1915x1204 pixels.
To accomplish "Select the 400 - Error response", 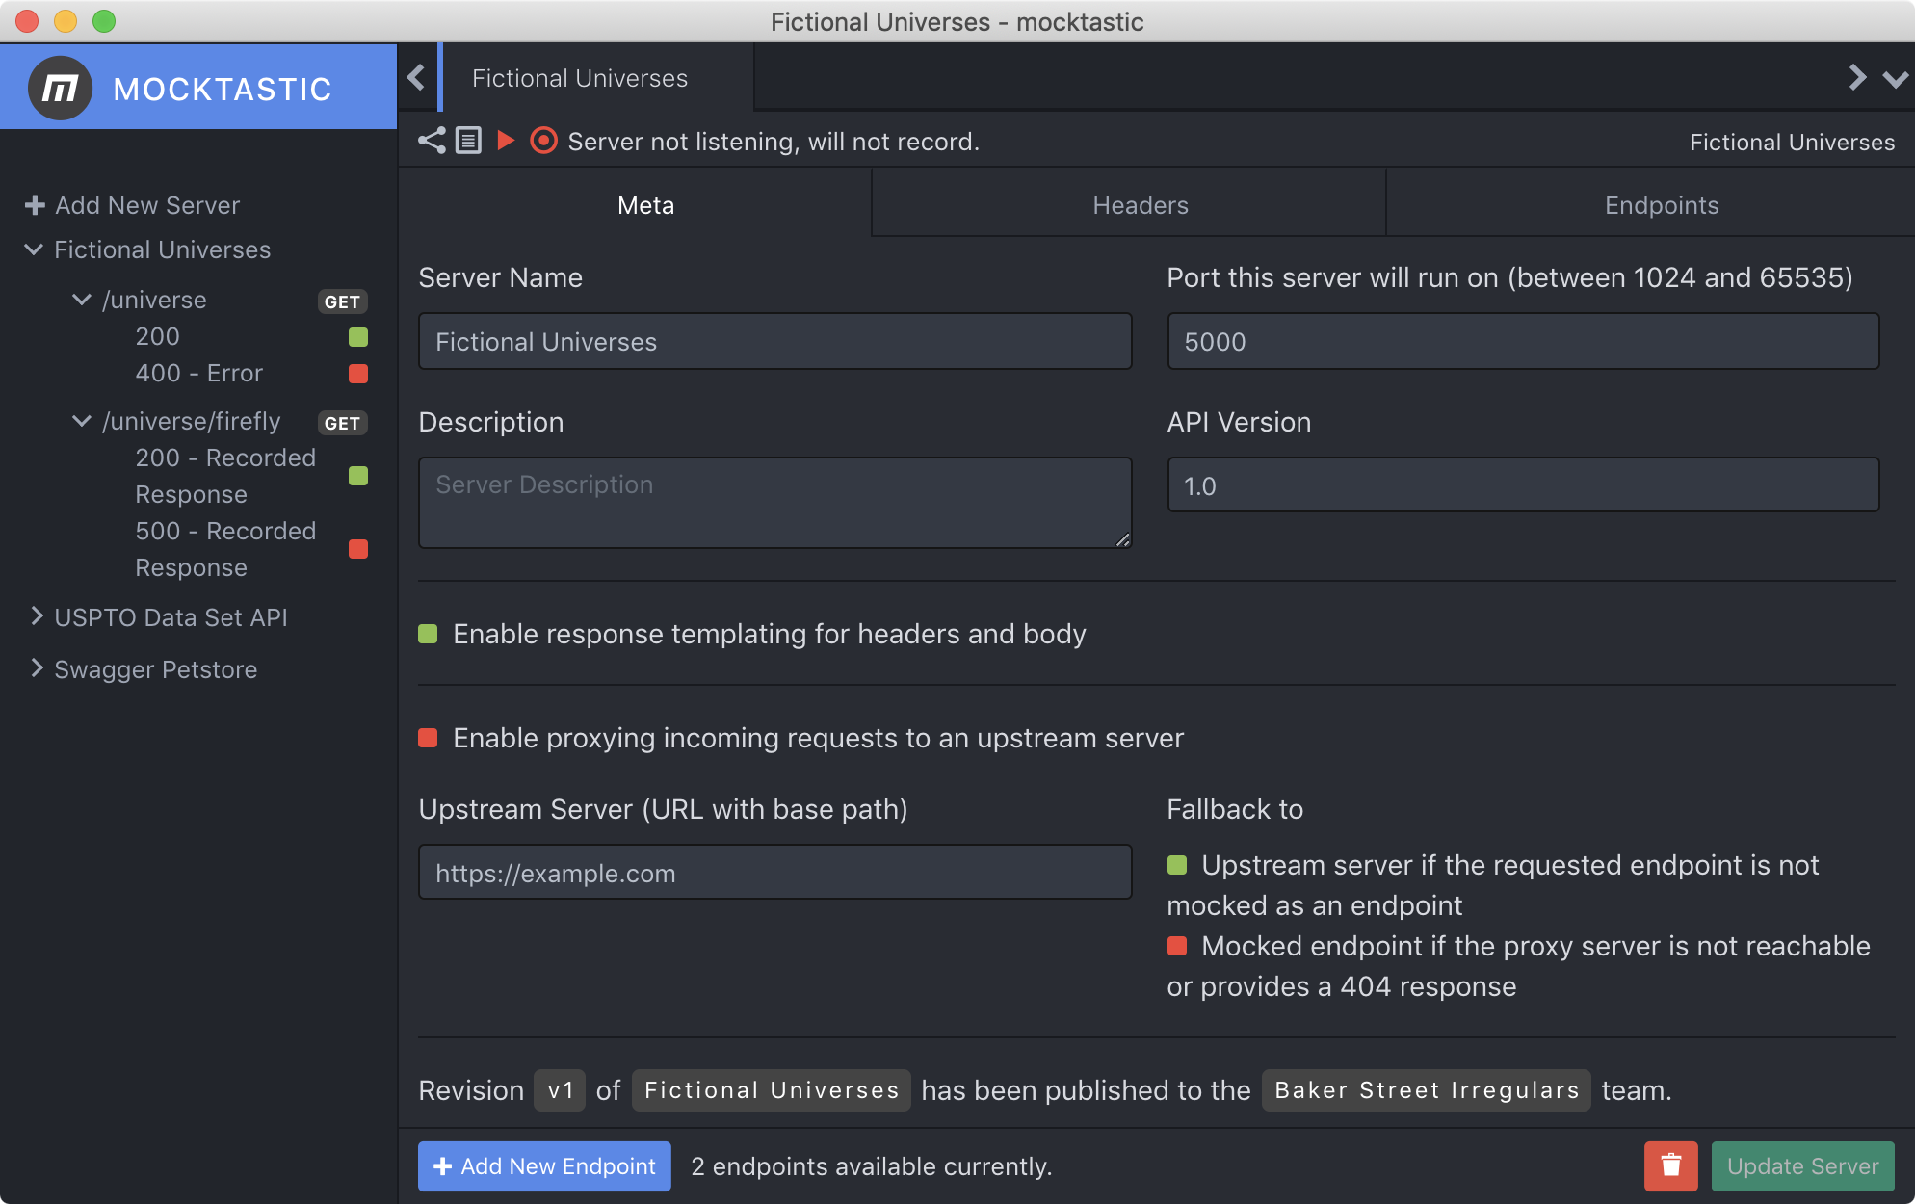I will point(198,373).
